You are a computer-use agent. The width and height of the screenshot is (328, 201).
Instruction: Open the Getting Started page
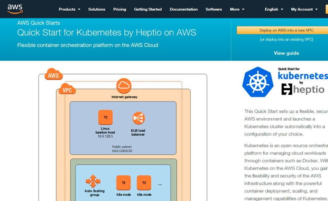point(148,9)
